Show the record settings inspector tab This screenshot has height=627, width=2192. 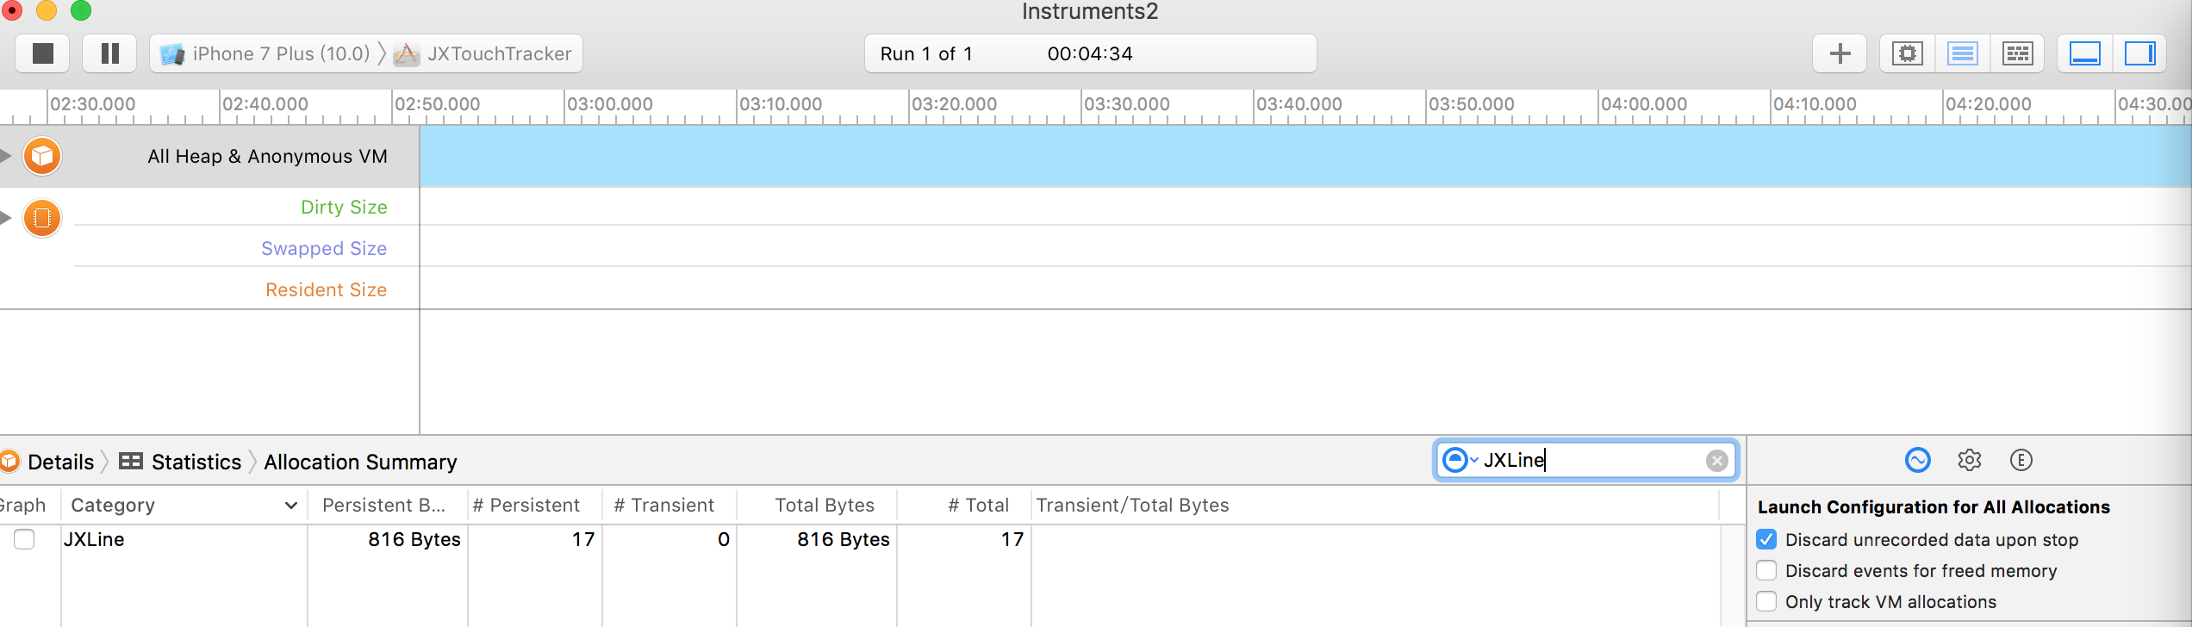click(x=1917, y=460)
